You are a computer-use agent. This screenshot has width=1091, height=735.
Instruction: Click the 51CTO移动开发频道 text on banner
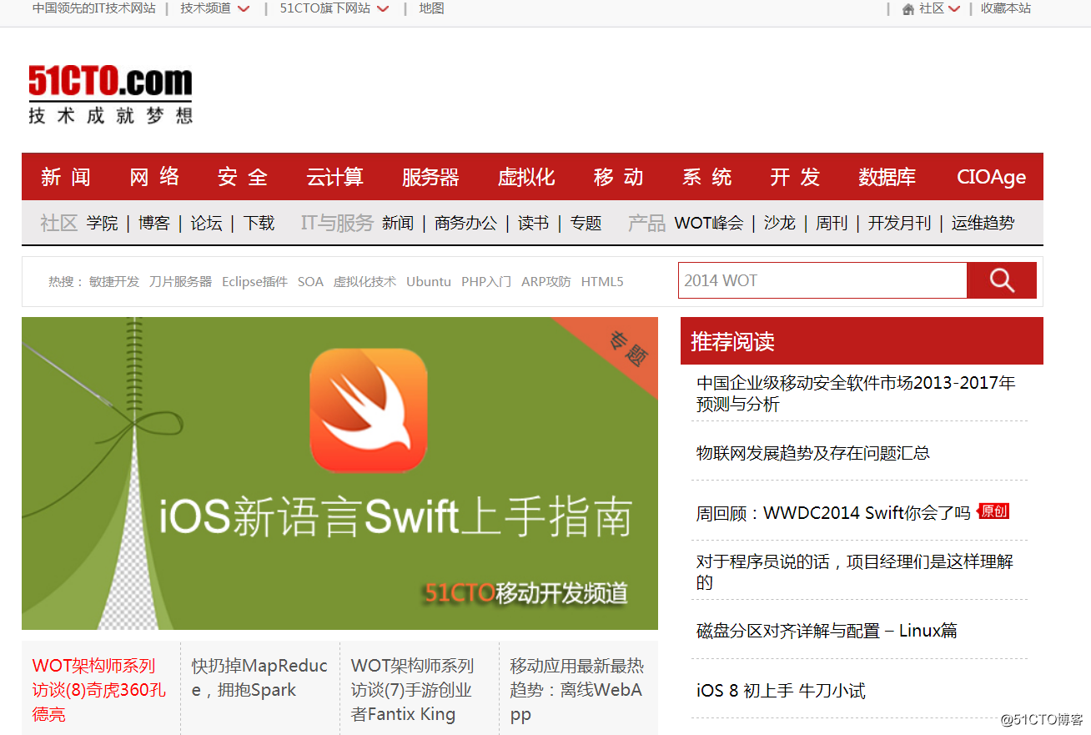[x=525, y=592]
